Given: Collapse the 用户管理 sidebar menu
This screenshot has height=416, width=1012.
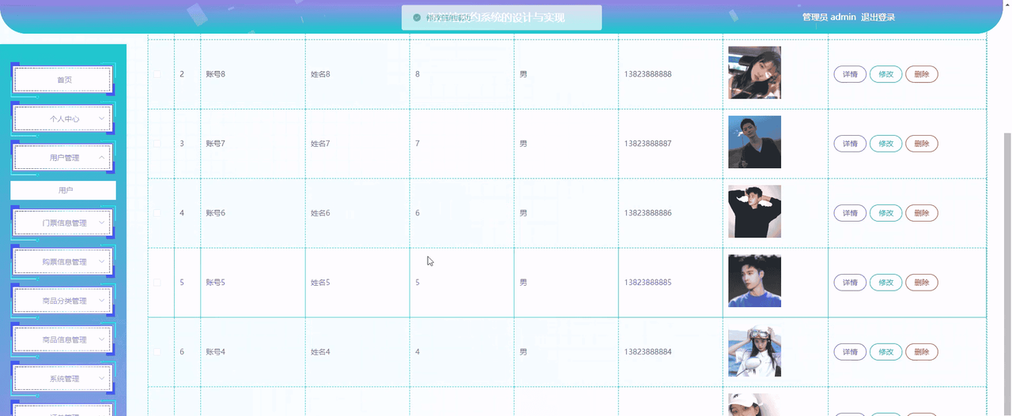Looking at the screenshot, I should tap(63, 158).
